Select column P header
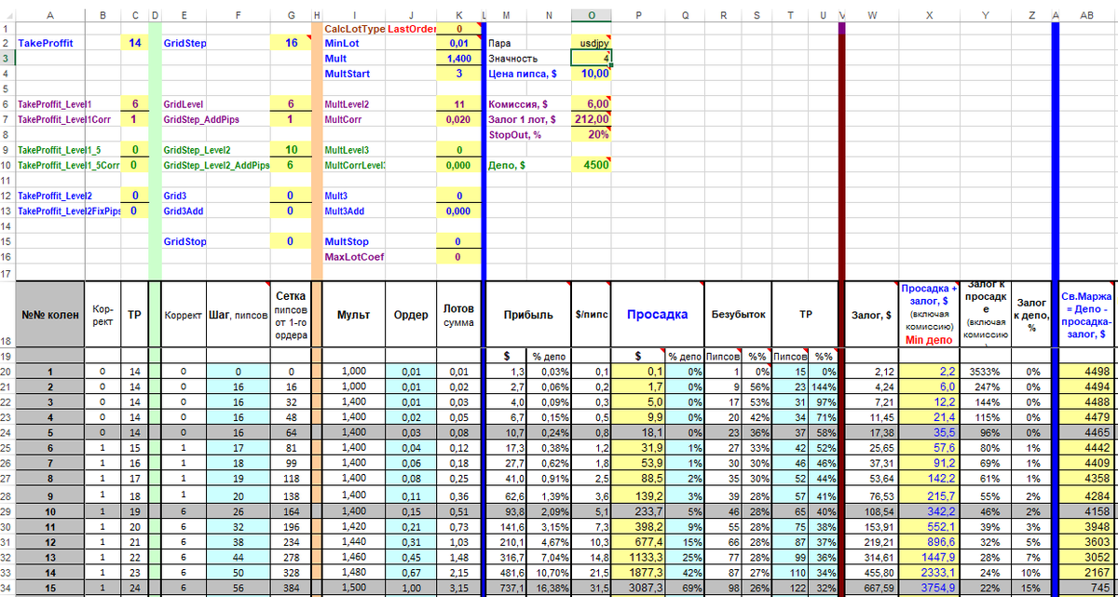 tap(638, 15)
